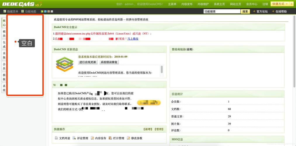
Task: Go to 网站主页 in the top navigation
Action: (236, 4)
